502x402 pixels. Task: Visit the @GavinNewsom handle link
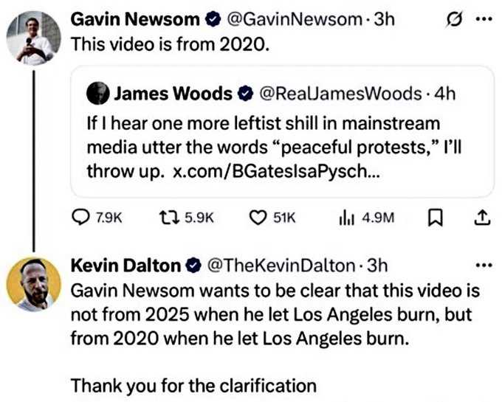click(295, 19)
